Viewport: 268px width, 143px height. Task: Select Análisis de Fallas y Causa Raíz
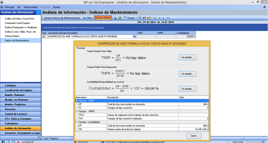tap(19, 19)
